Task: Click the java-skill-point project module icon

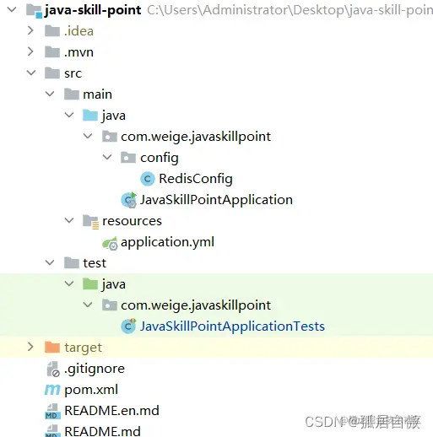Action: coord(34,11)
